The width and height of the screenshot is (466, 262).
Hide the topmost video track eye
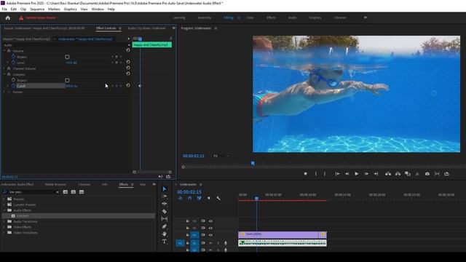(210, 221)
